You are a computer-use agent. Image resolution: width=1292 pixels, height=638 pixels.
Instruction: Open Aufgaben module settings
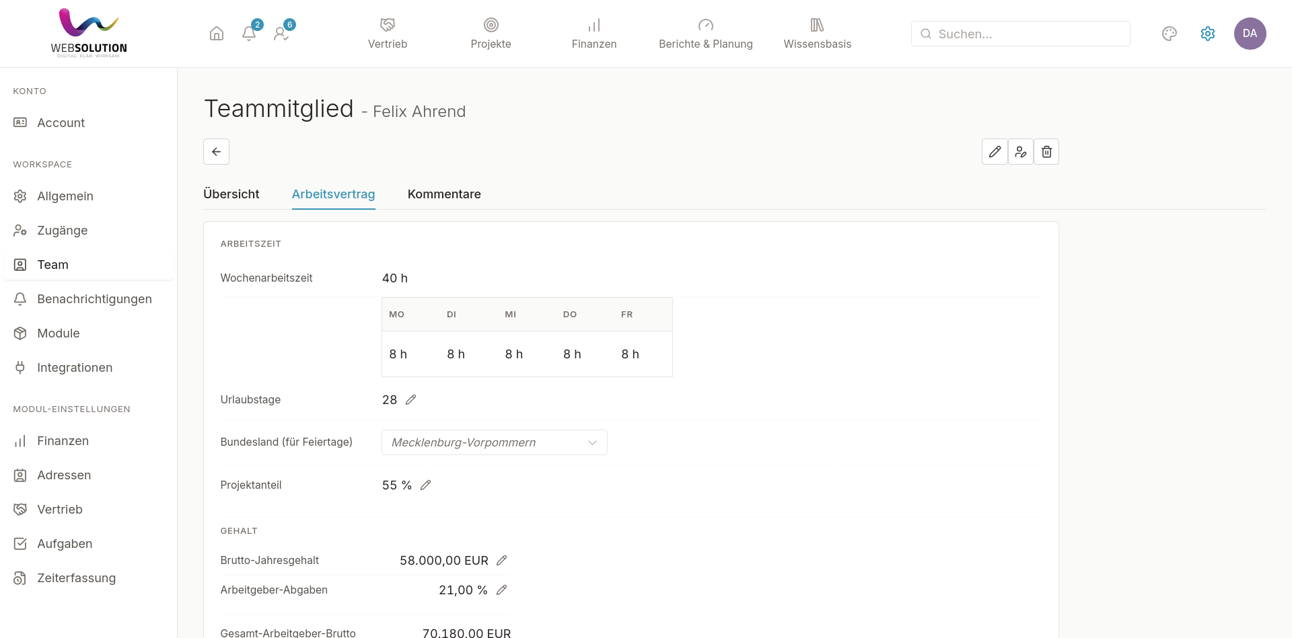coord(88,544)
